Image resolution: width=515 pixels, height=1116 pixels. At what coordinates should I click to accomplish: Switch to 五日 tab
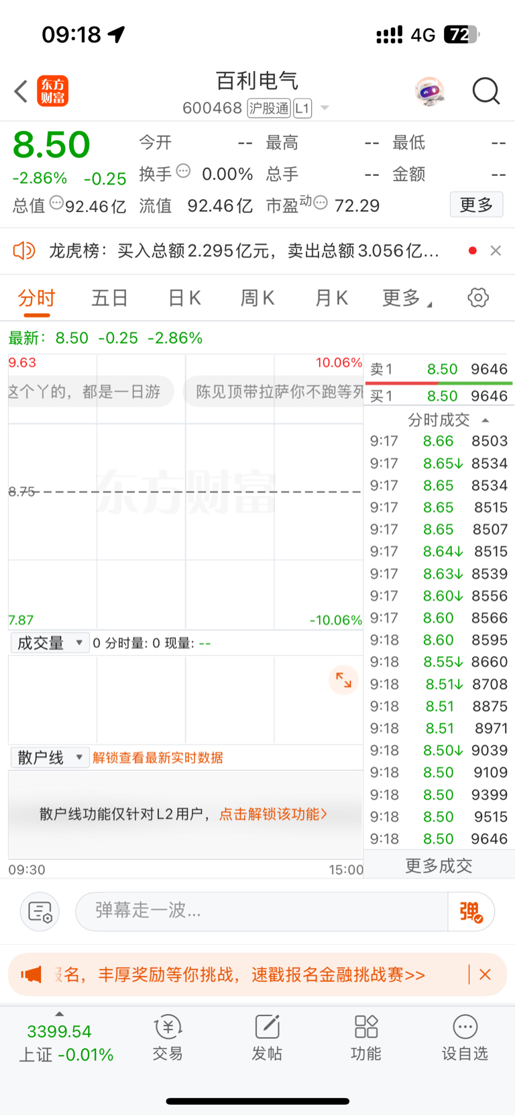pos(110,298)
